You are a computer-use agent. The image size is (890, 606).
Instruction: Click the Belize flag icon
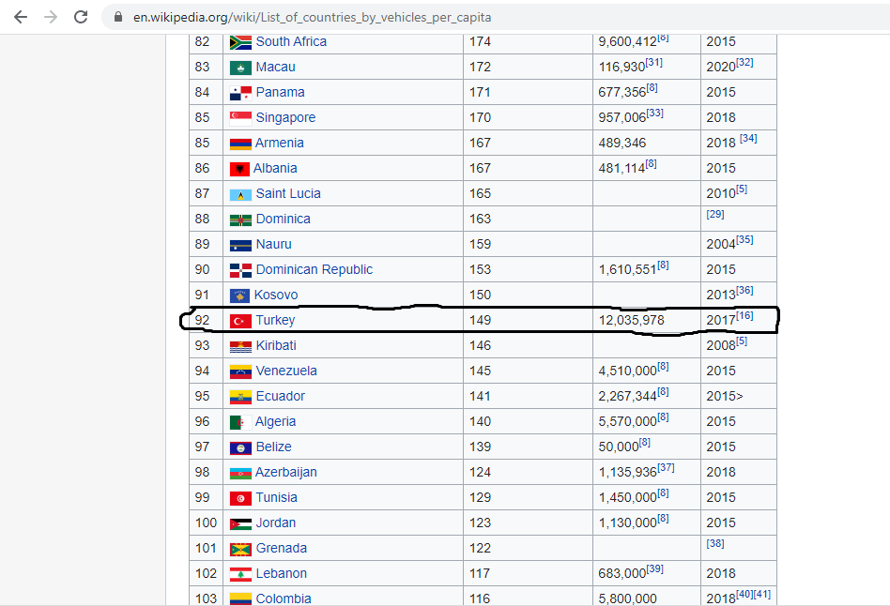[240, 448]
